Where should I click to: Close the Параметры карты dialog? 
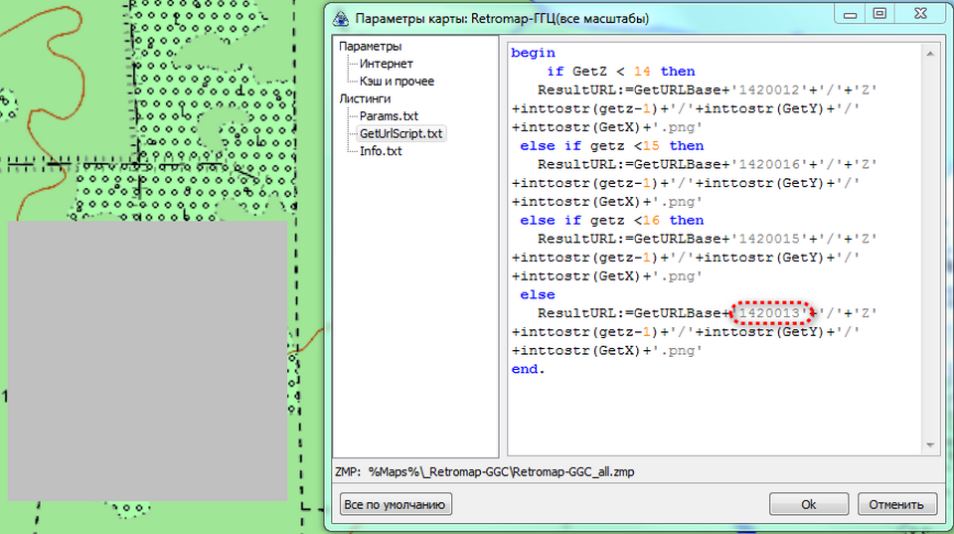coord(920,13)
